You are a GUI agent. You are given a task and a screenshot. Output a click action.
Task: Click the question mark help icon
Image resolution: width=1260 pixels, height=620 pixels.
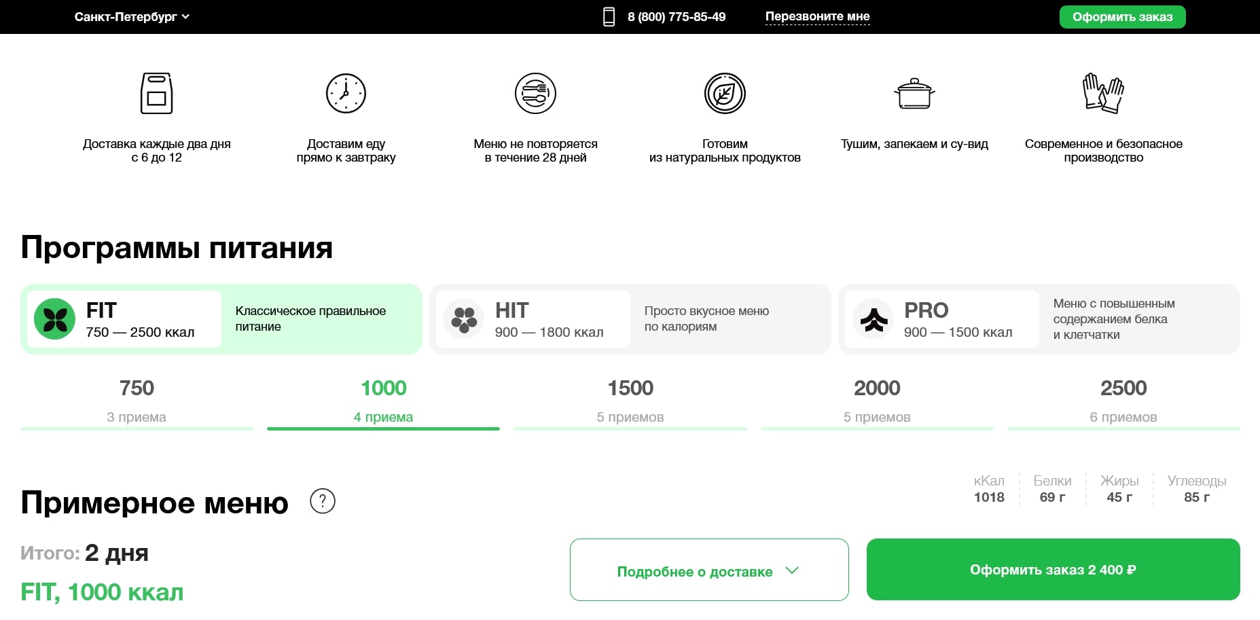(323, 501)
